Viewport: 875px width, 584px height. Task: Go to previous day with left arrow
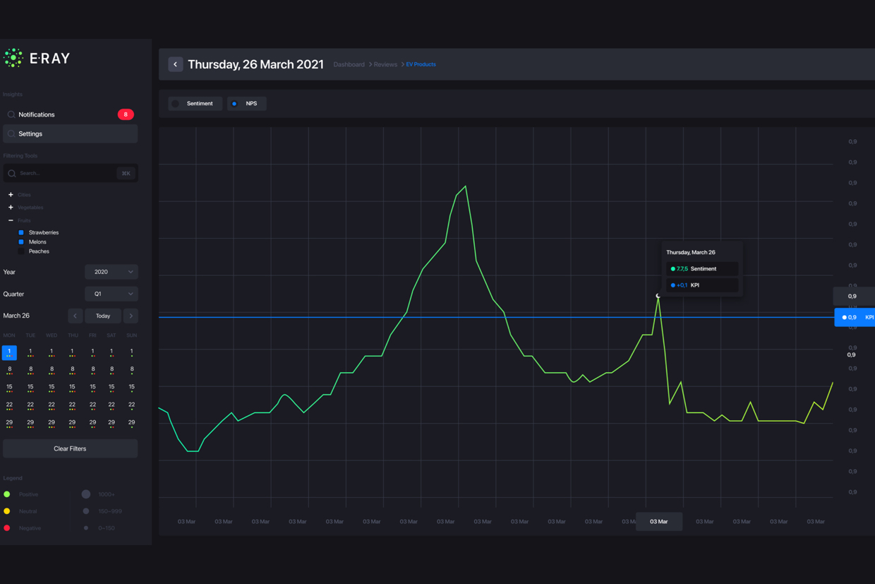click(x=76, y=316)
